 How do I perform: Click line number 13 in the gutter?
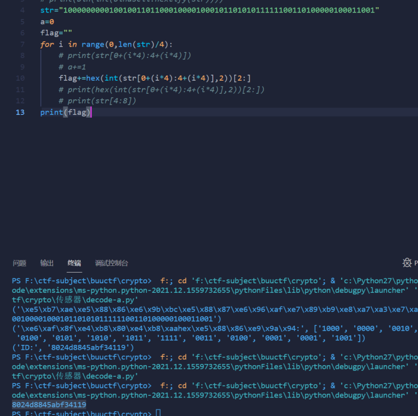pos(20,112)
